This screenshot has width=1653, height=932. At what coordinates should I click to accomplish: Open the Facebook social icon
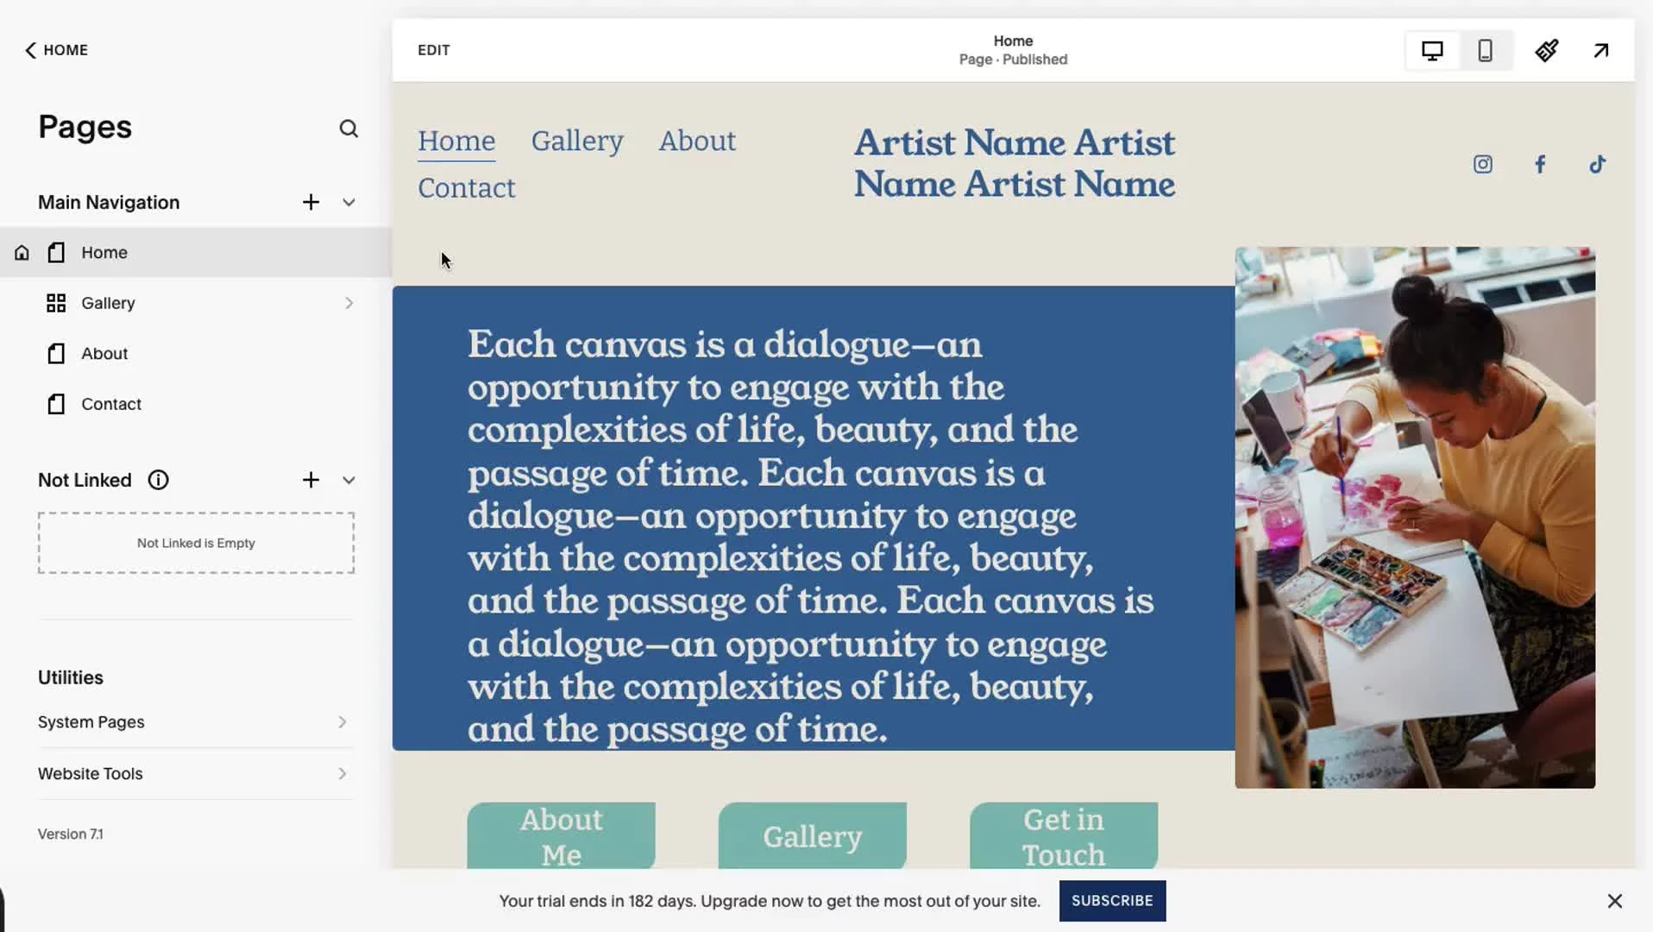tap(1540, 164)
